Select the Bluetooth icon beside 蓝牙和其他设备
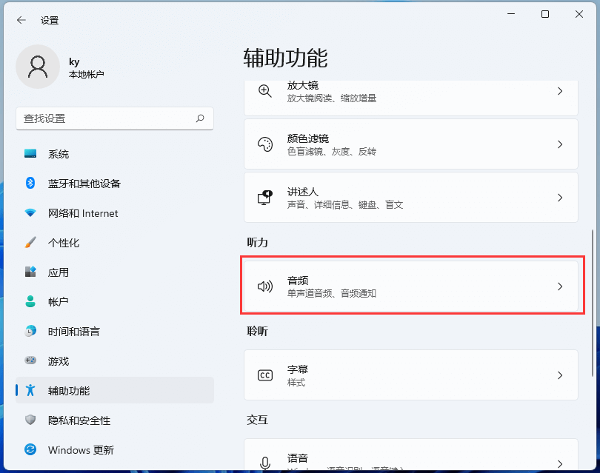The image size is (600, 473). 30,184
